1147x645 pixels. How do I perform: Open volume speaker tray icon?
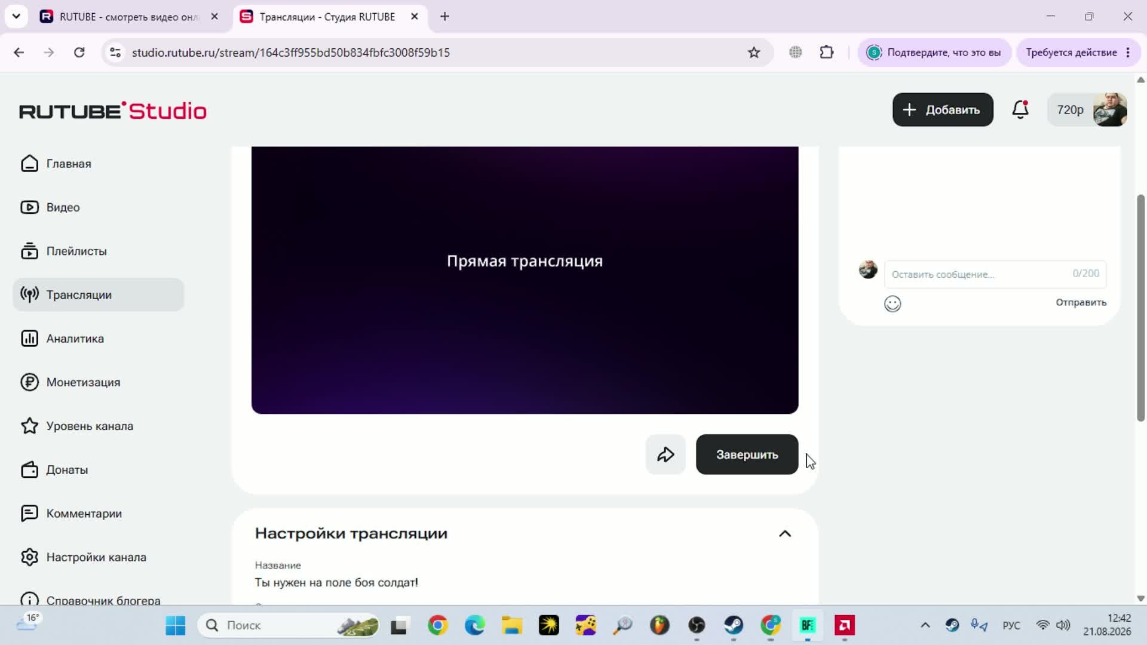[x=1063, y=625]
